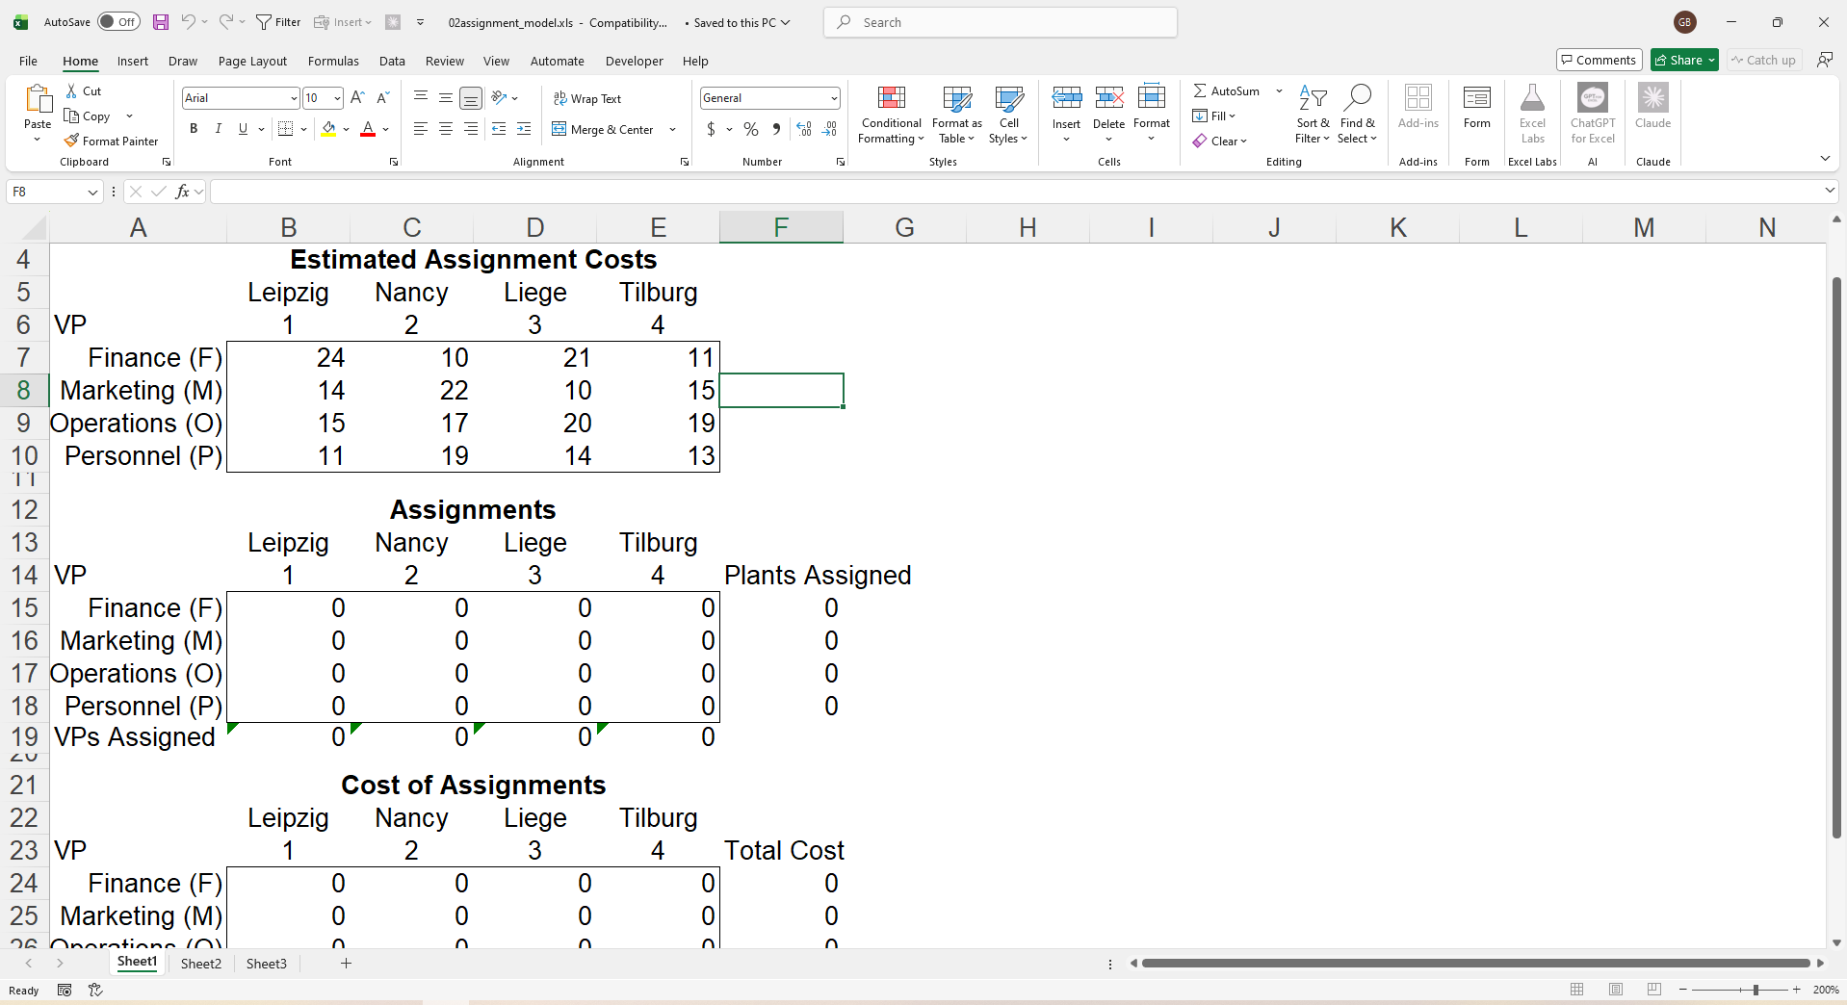The height and width of the screenshot is (1005, 1847).
Task: Click the Accessibility checker icon in status bar
Action: click(95, 990)
